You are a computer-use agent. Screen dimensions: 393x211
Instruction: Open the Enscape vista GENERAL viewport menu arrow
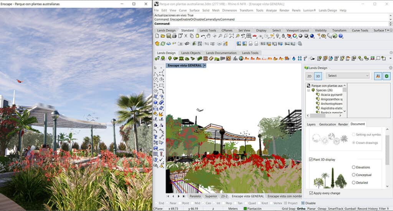click(x=205, y=66)
